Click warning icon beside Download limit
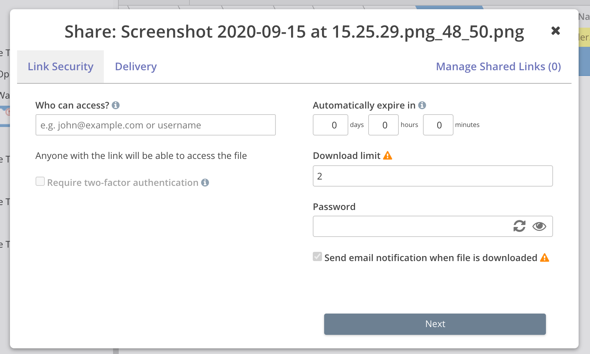590x354 pixels. pos(387,155)
